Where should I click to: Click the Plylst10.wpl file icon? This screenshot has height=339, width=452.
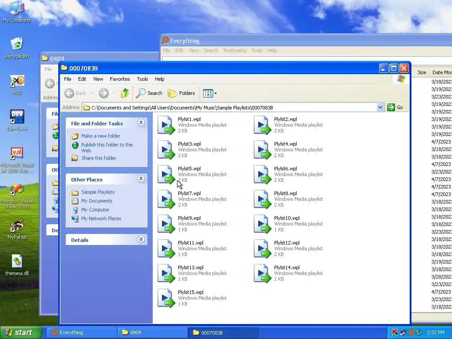pyautogui.click(x=262, y=224)
